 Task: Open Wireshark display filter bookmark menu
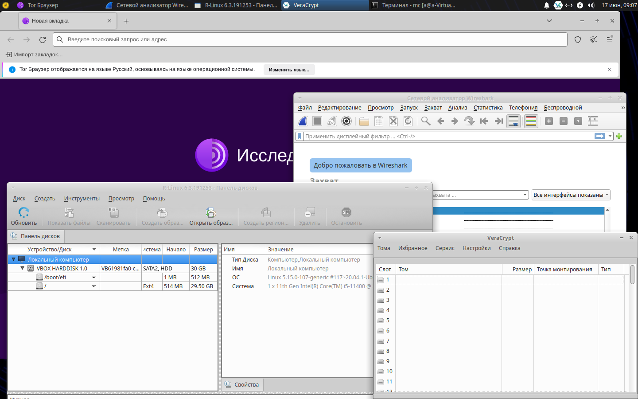point(300,136)
